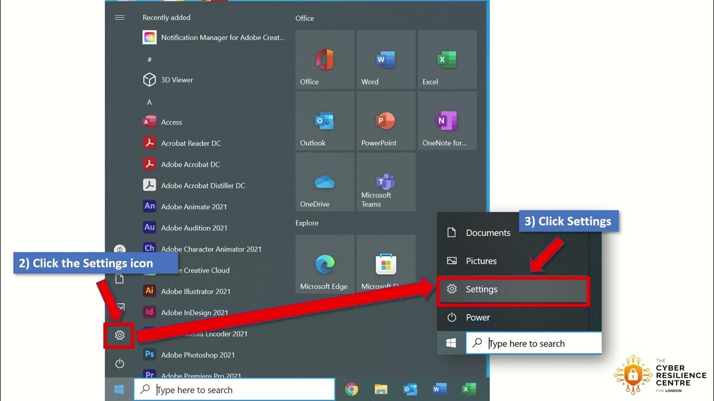Image resolution: width=714 pixels, height=401 pixels.
Task: Open Notification Manager for Adobe Creative Cloud
Action: (x=214, y=38)
